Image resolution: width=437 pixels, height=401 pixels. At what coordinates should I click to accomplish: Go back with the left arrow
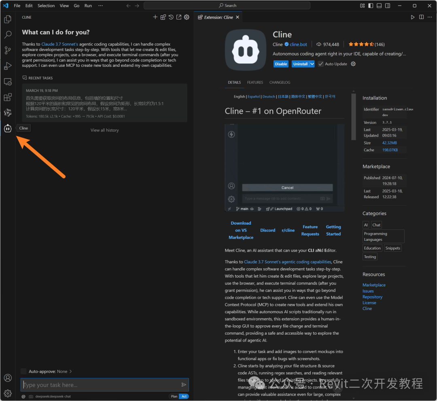click(128, 6)
